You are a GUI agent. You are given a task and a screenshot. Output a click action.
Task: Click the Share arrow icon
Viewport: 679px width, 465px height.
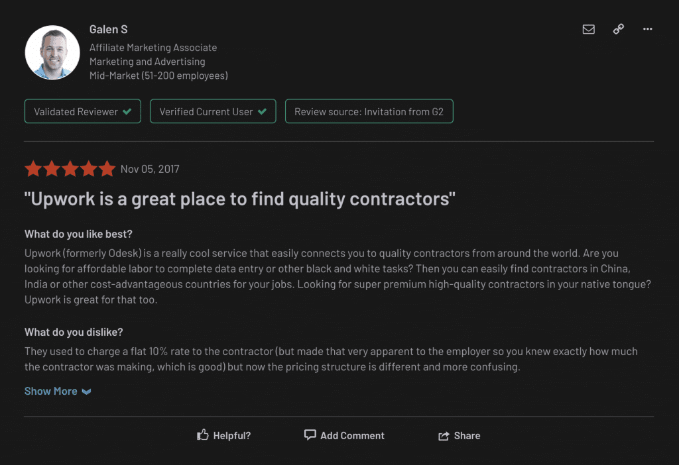pyautogui.click(x=444, y=436)
